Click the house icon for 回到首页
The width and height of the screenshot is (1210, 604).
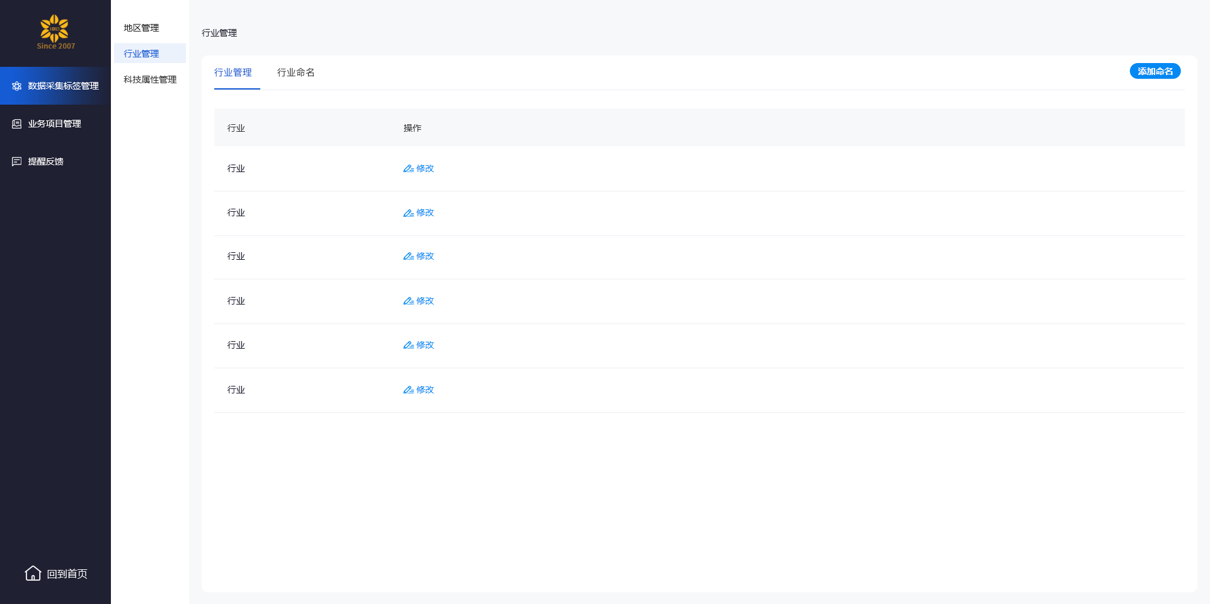click(x=33, y=573)
